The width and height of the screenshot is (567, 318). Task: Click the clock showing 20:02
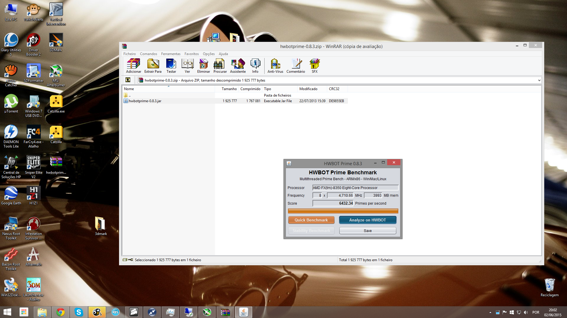point(553,310)
